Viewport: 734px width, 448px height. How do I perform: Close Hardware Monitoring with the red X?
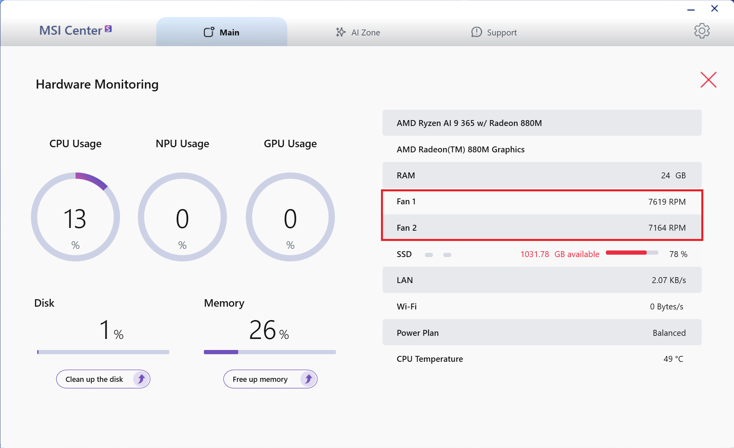708,80
